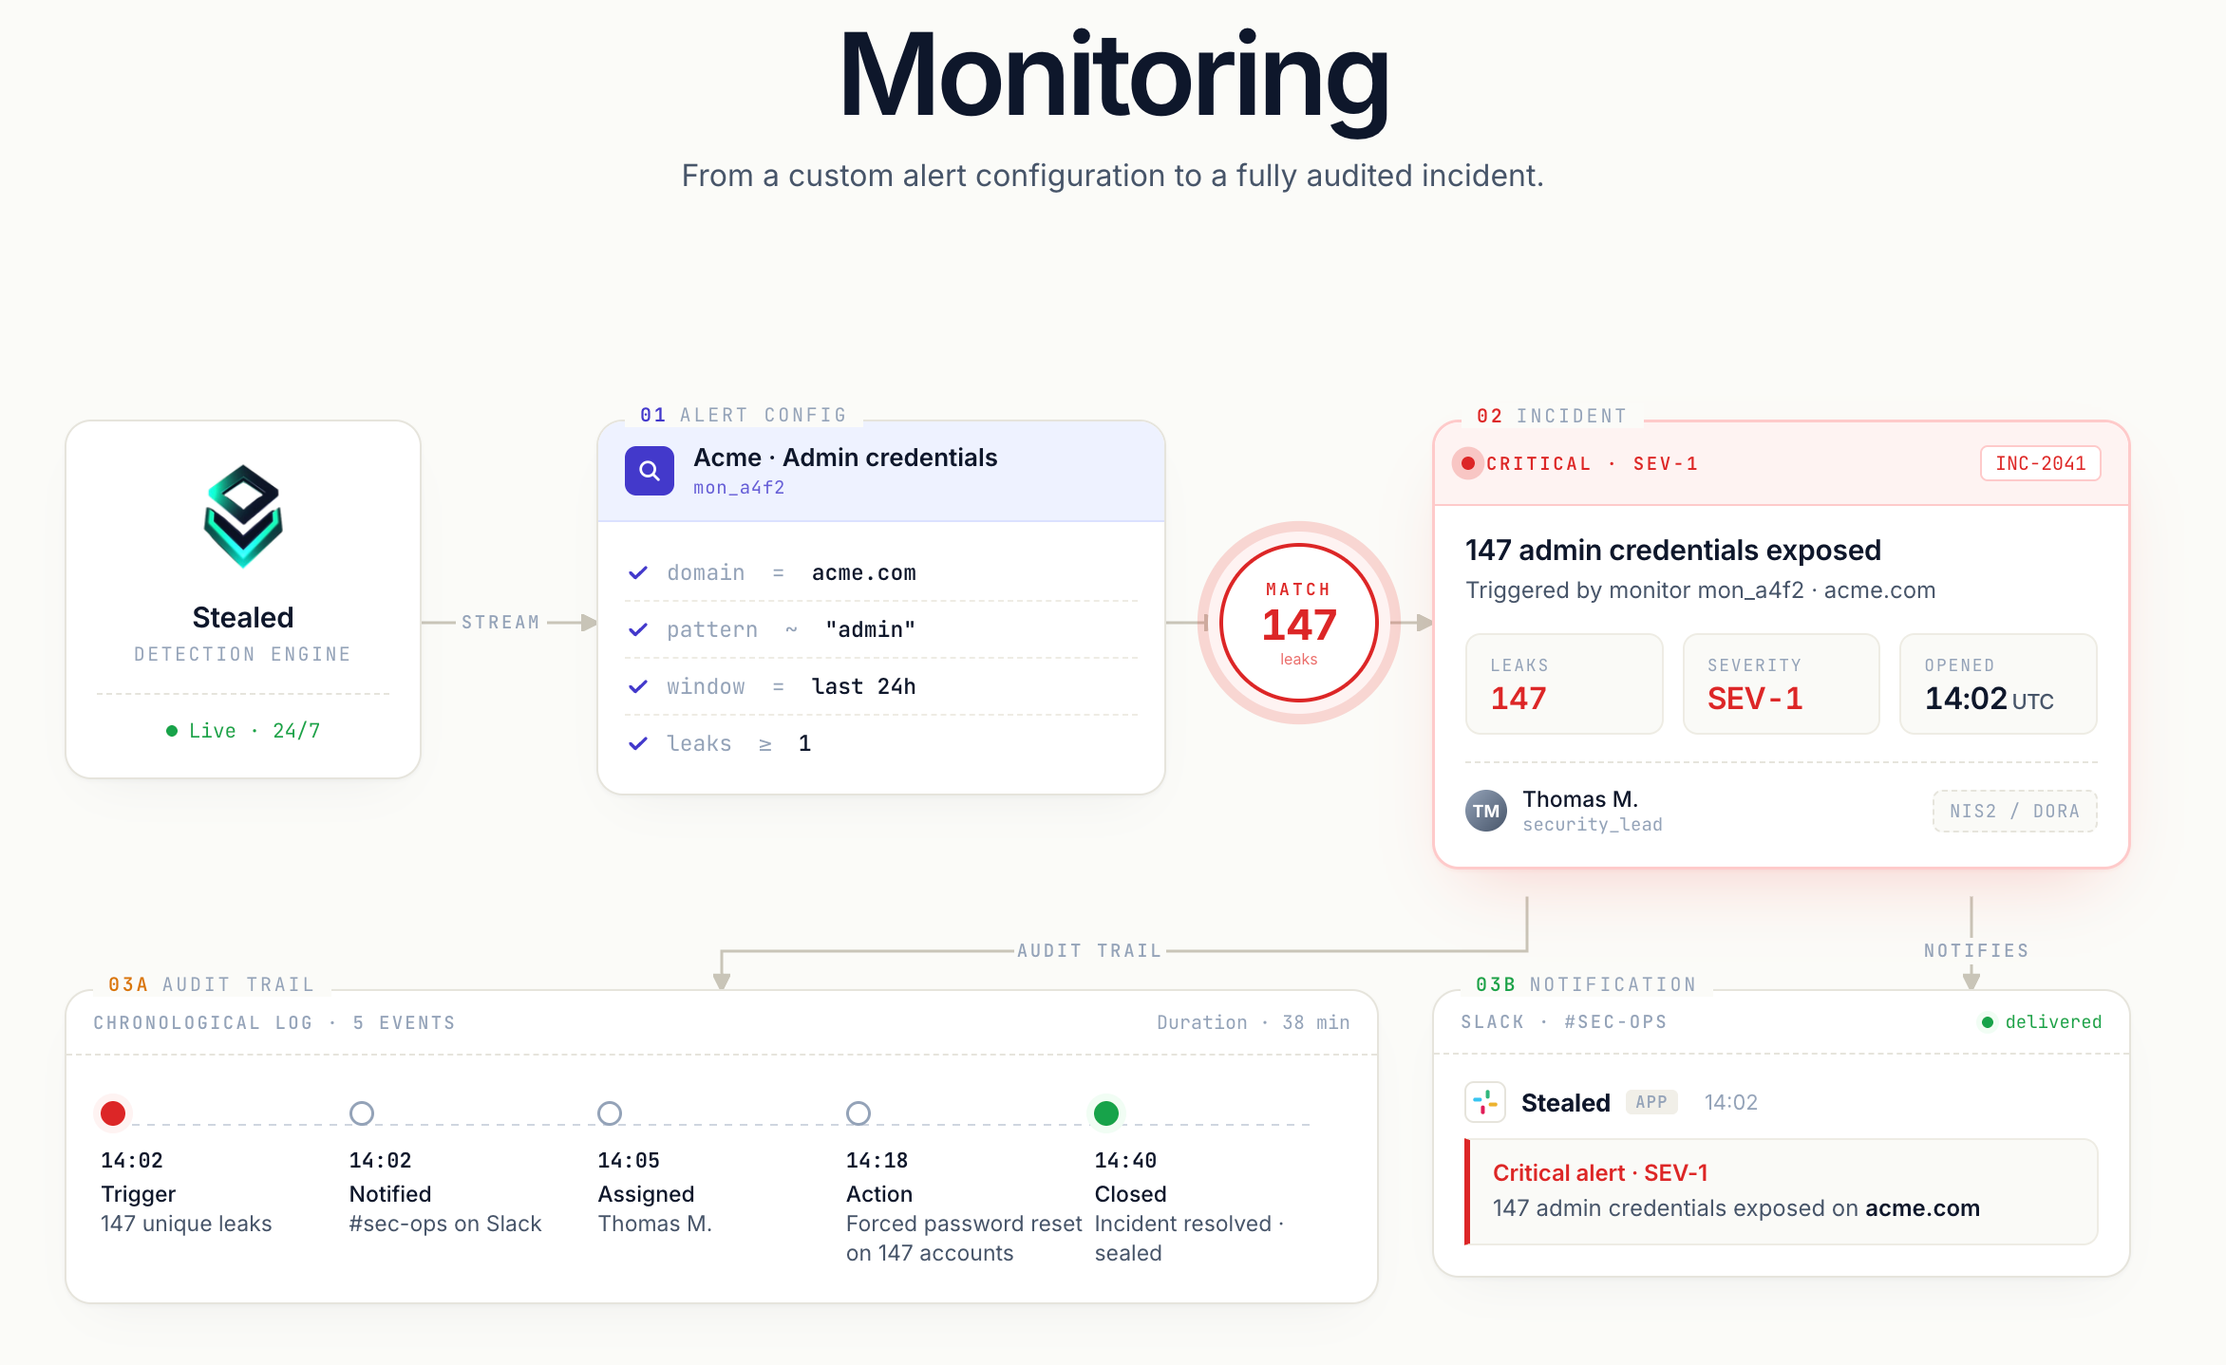Click the #sec-ops on Slack link
2226x1365 pixels.
445,1224
